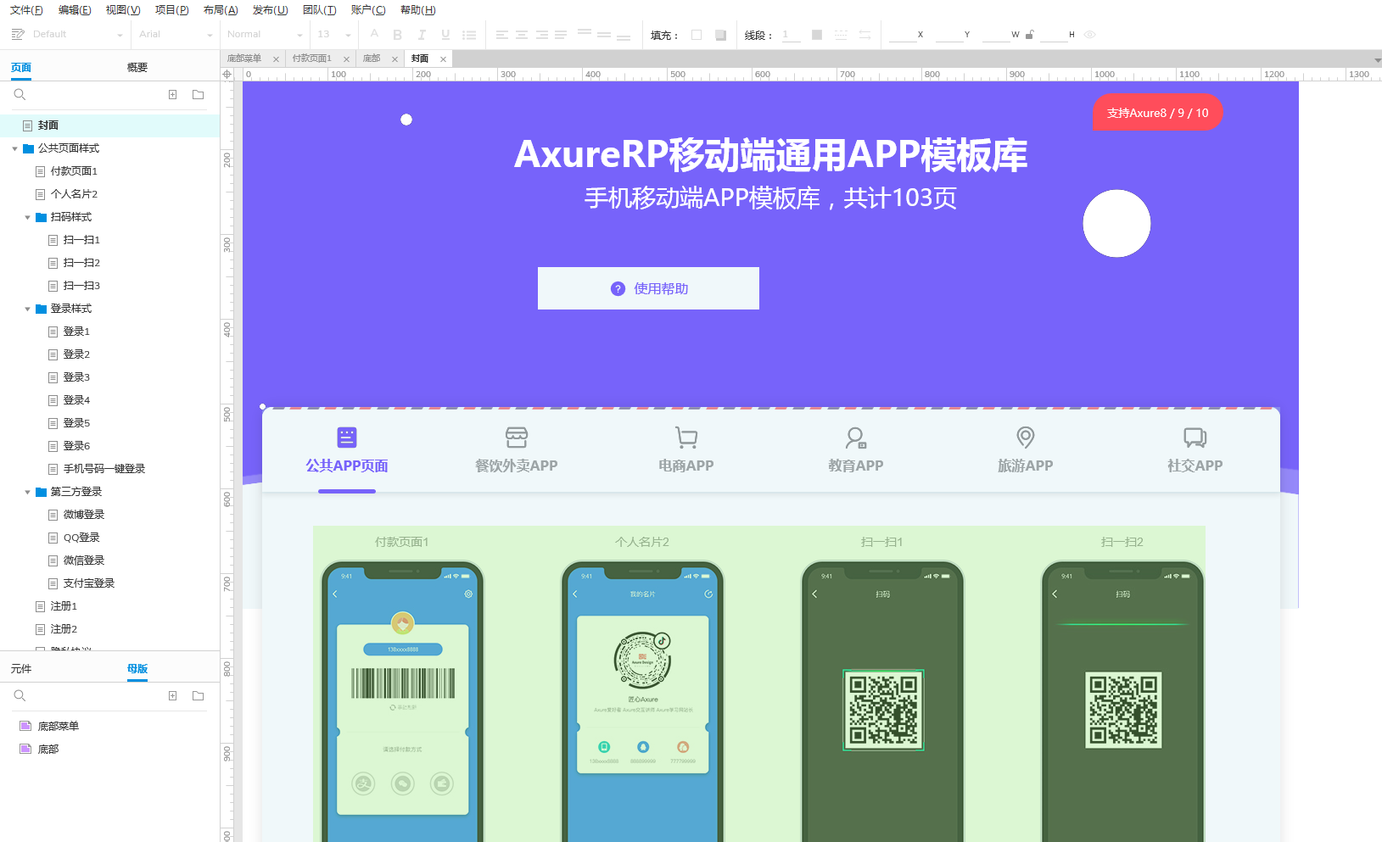Click the font color A icon
The image size is (1382, 842).
(374, 34)
